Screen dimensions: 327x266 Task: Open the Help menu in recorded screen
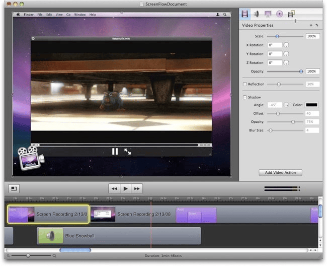(93, 15)
